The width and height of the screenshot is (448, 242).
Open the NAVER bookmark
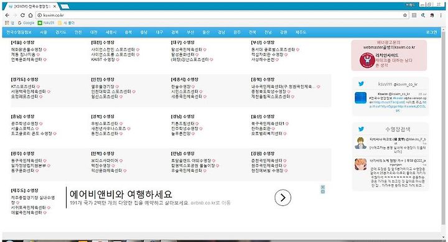pyautogui.click(x=46, y=22)
